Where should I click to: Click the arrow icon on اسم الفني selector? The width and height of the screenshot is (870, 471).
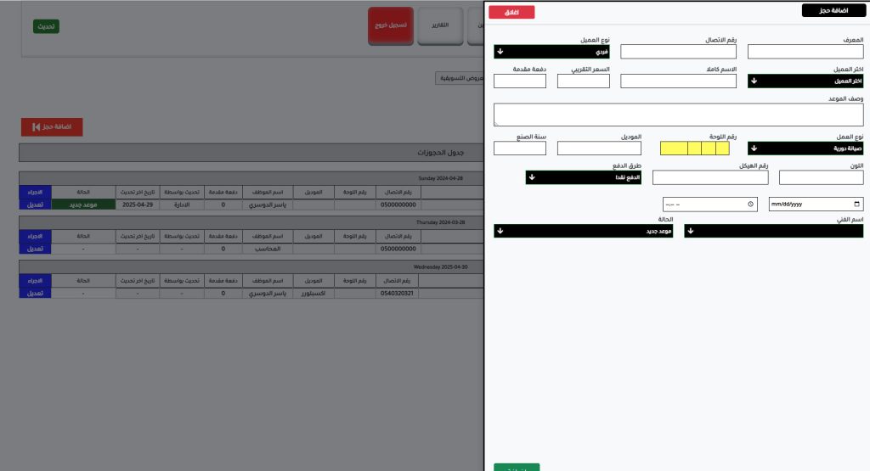coord(691,231)
